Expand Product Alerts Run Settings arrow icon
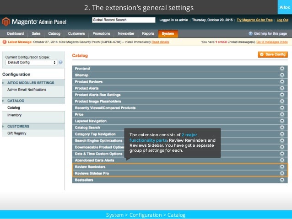Viewport: 292px width, 219px height. (282, 95)
